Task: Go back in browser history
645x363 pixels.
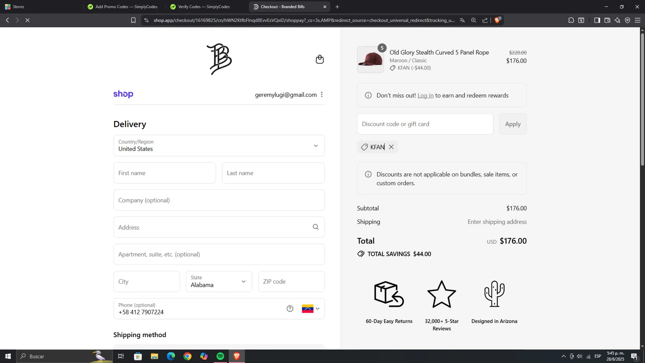Action: 7,20
